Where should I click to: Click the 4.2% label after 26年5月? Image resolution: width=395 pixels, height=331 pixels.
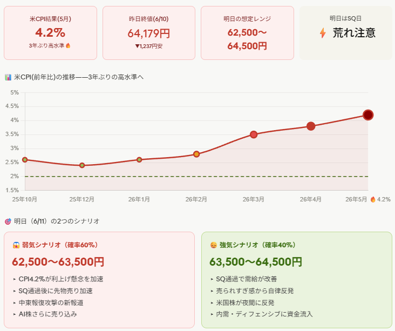(x=384, y=199)
